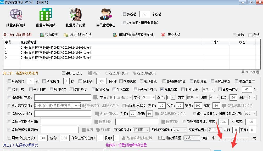Image resolution: width=263 pixels, height=151 pixels.
Task: Toggle the GPU加速 checkbox
Action: pos(125,23)
